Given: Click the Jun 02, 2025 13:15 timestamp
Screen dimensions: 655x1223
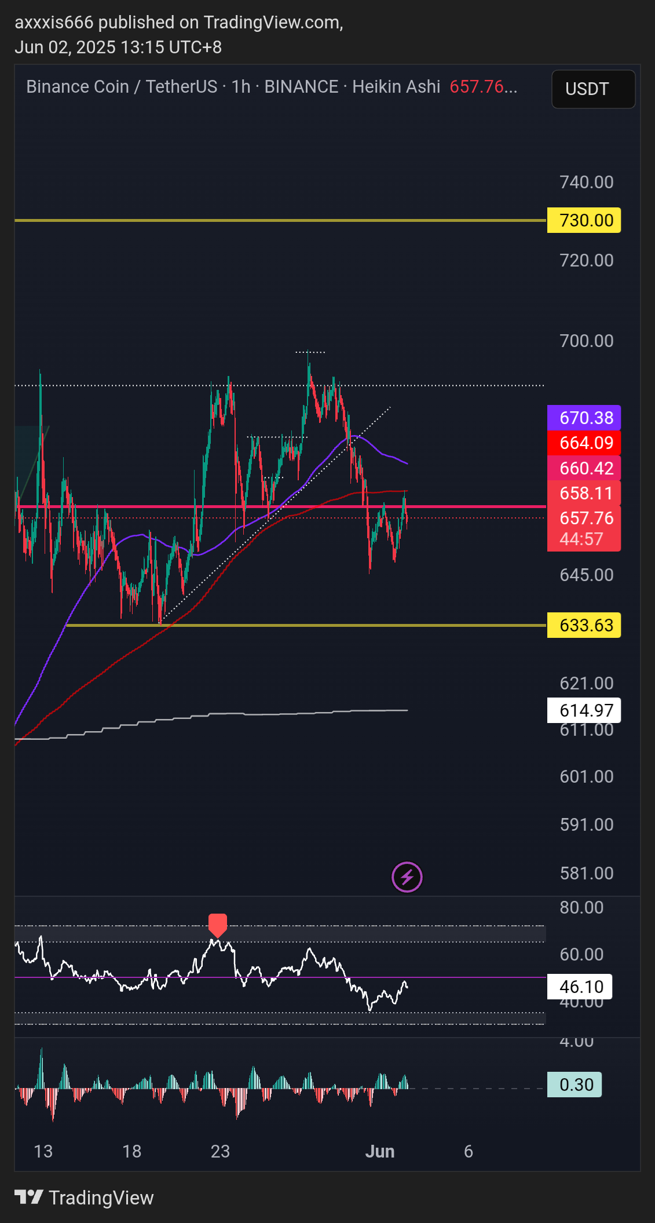Looking at the screenshot, I should (118, 47).
